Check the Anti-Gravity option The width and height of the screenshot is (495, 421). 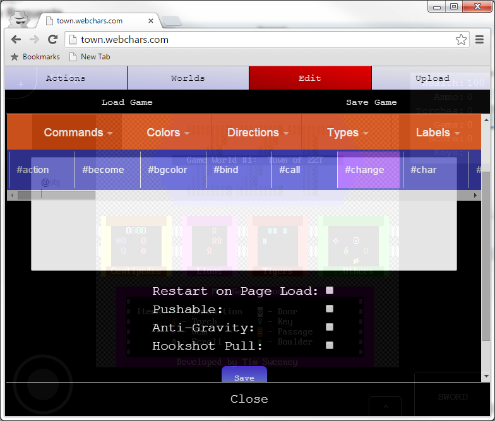point(330,327)
